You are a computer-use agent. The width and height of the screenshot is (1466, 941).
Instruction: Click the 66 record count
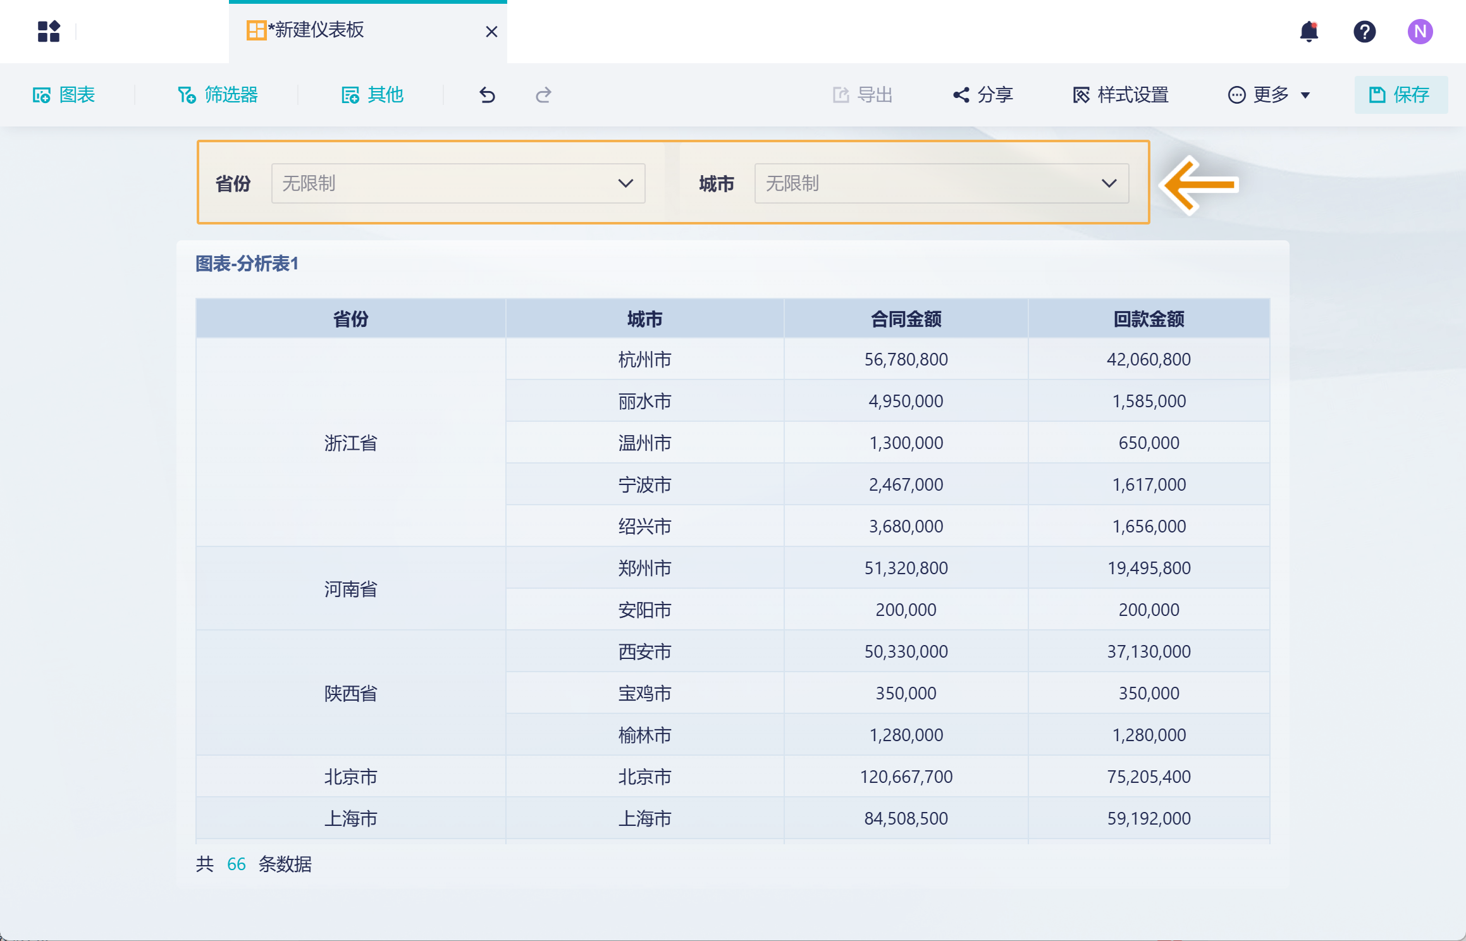(236, 864)
